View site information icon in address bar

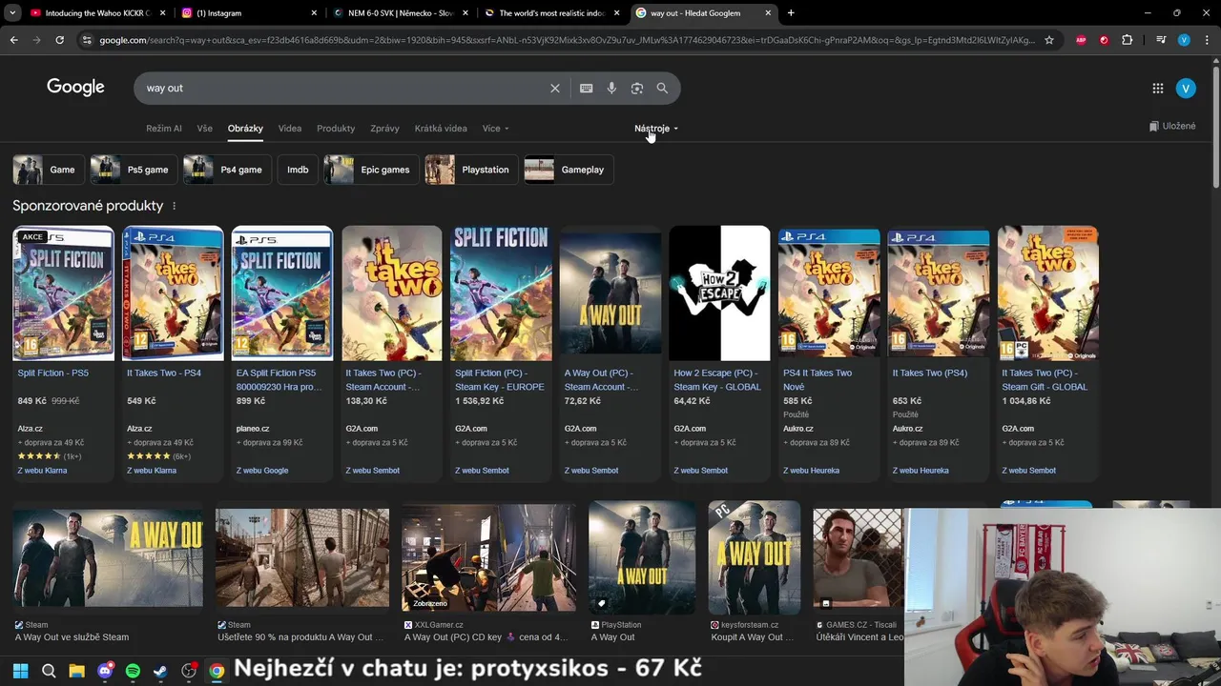pos(87,40)
